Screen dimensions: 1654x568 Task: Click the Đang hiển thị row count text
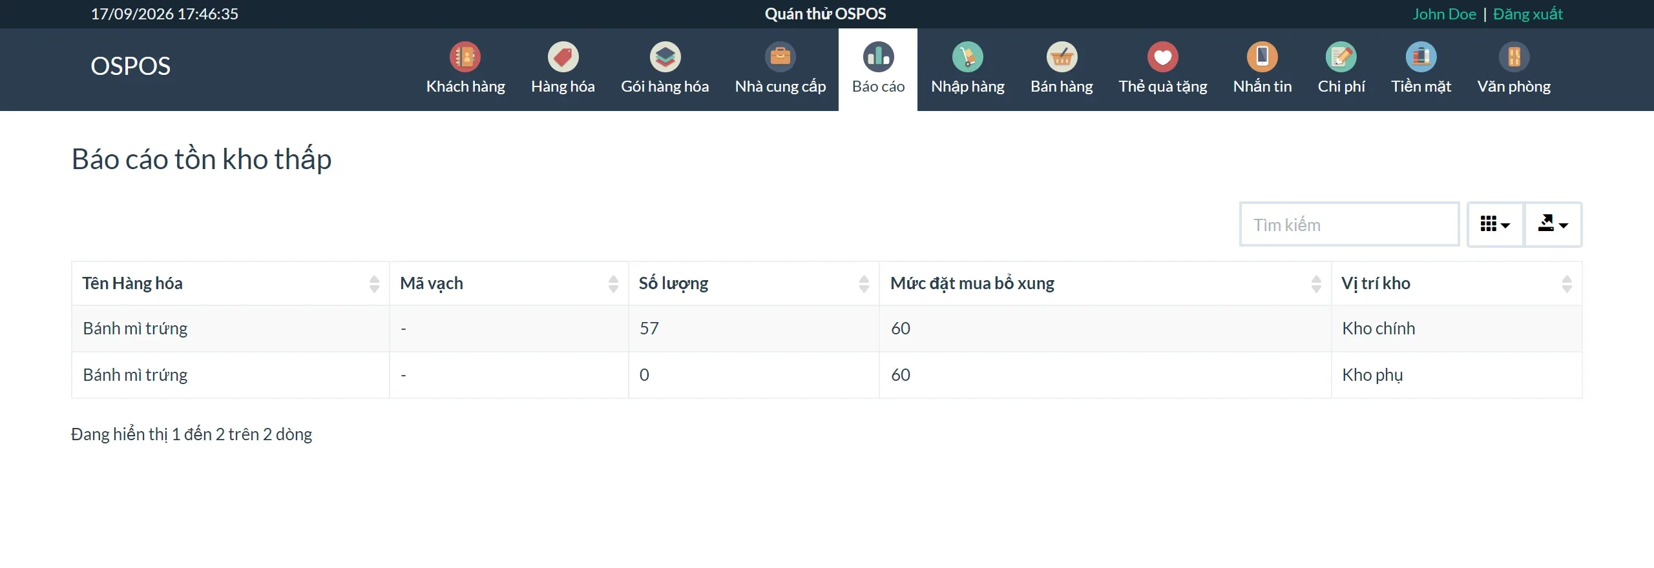tap(191, 434)
